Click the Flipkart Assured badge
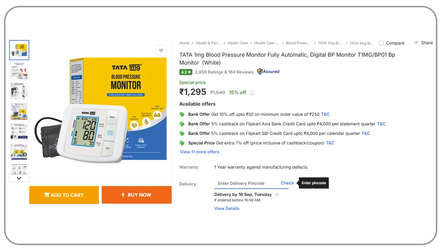This screenshot has width=441, height=251. (268, 72)
